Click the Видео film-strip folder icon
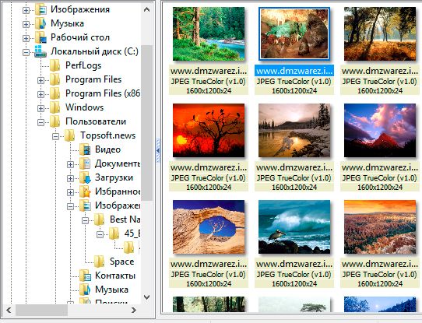This screenshot has width=422, height=323. (85, 149)
